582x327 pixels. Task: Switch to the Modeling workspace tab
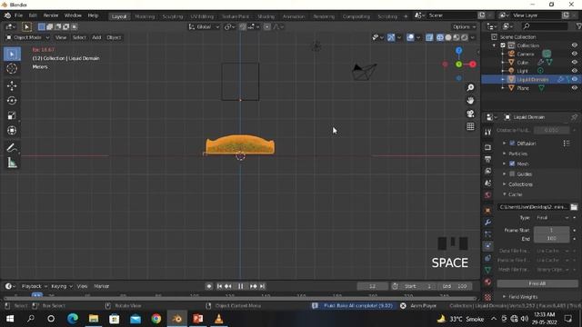point(145,16)
